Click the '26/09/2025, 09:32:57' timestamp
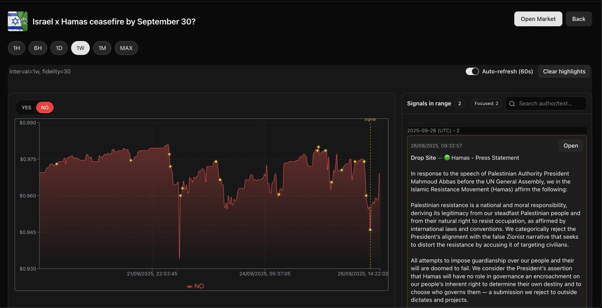The image size is (602, 308). pos(436,146)
